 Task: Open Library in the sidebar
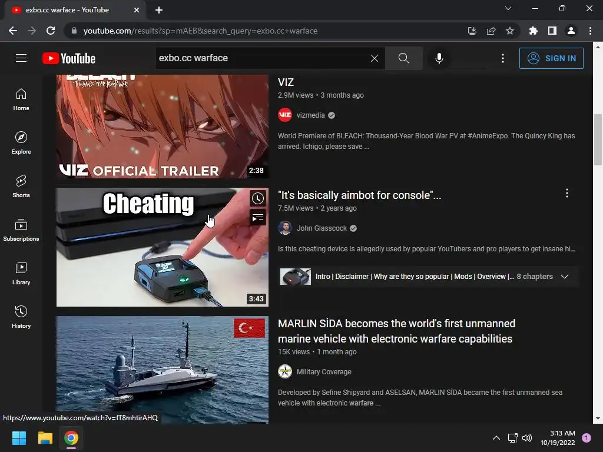tap(21, 273)
